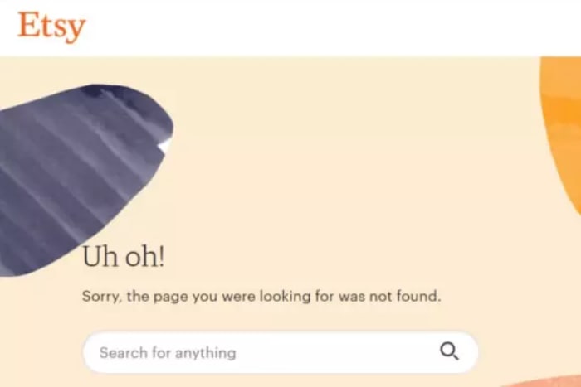This screenshot has height=387, width=581.
Task: Focus the Search for anything field
Action: pos(281,352)
